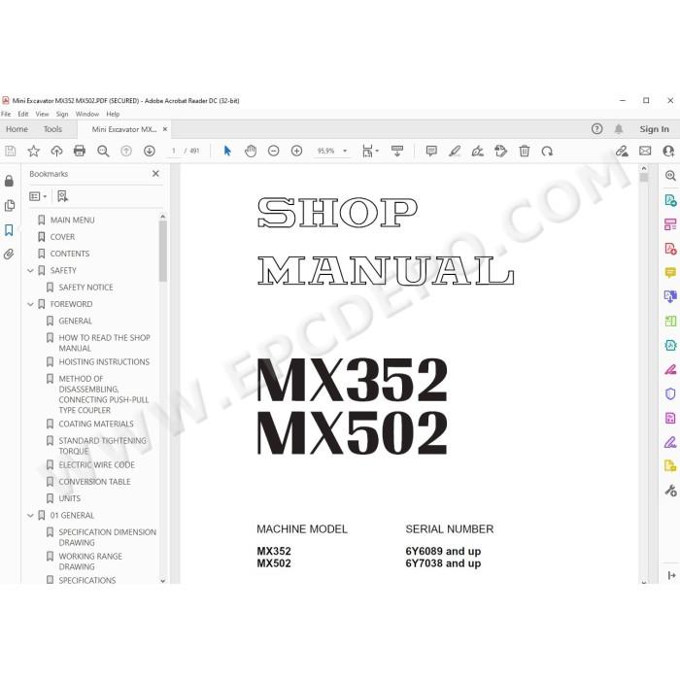Screen dimensions: 680x680
Task: Open the Fill & Sign tool in right pane
Action: (x=670, y=442)
